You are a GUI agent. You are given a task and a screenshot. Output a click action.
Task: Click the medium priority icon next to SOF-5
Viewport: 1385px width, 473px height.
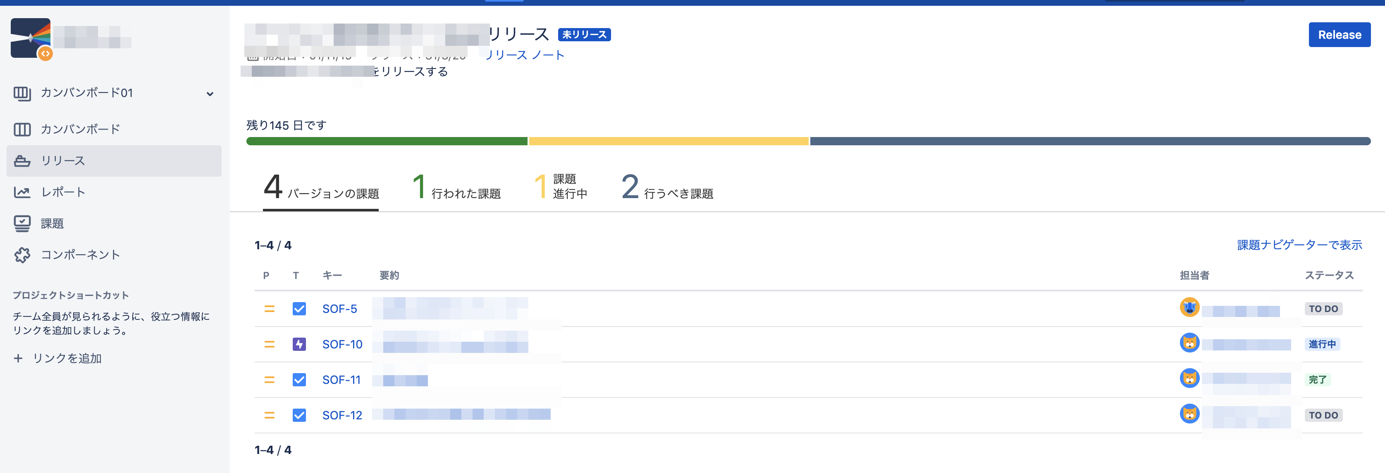270,309
